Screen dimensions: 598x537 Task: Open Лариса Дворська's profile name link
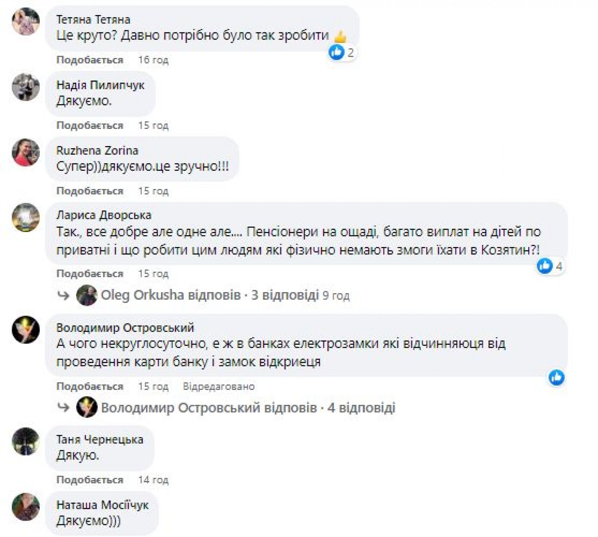(104, 215)
